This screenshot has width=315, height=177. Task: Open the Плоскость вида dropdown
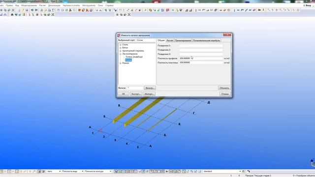coord(82,172)
